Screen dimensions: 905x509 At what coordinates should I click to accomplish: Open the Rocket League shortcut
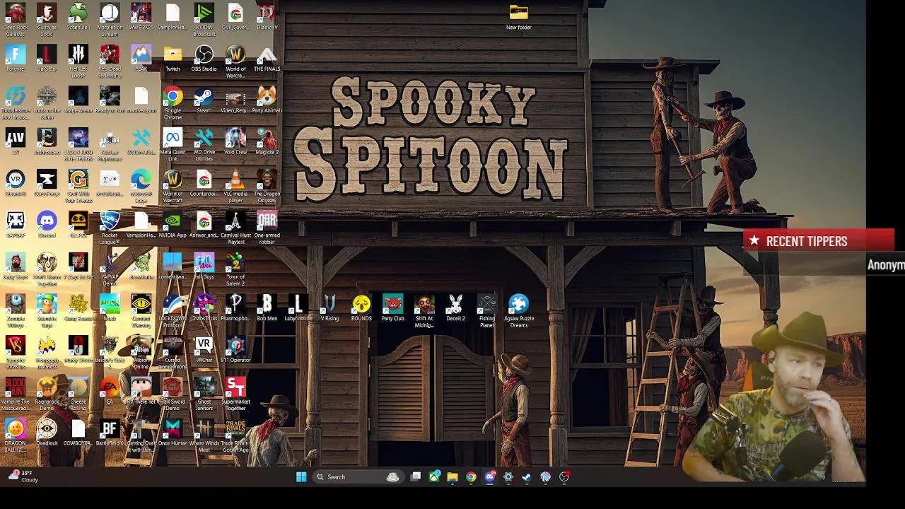(x=110, y=228)
